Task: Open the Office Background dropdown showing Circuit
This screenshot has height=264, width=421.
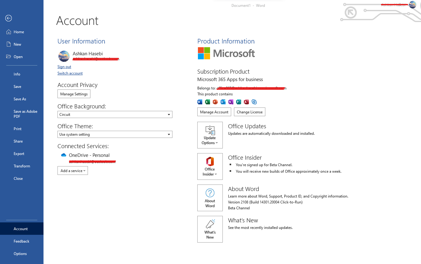Action: (115, 115)
